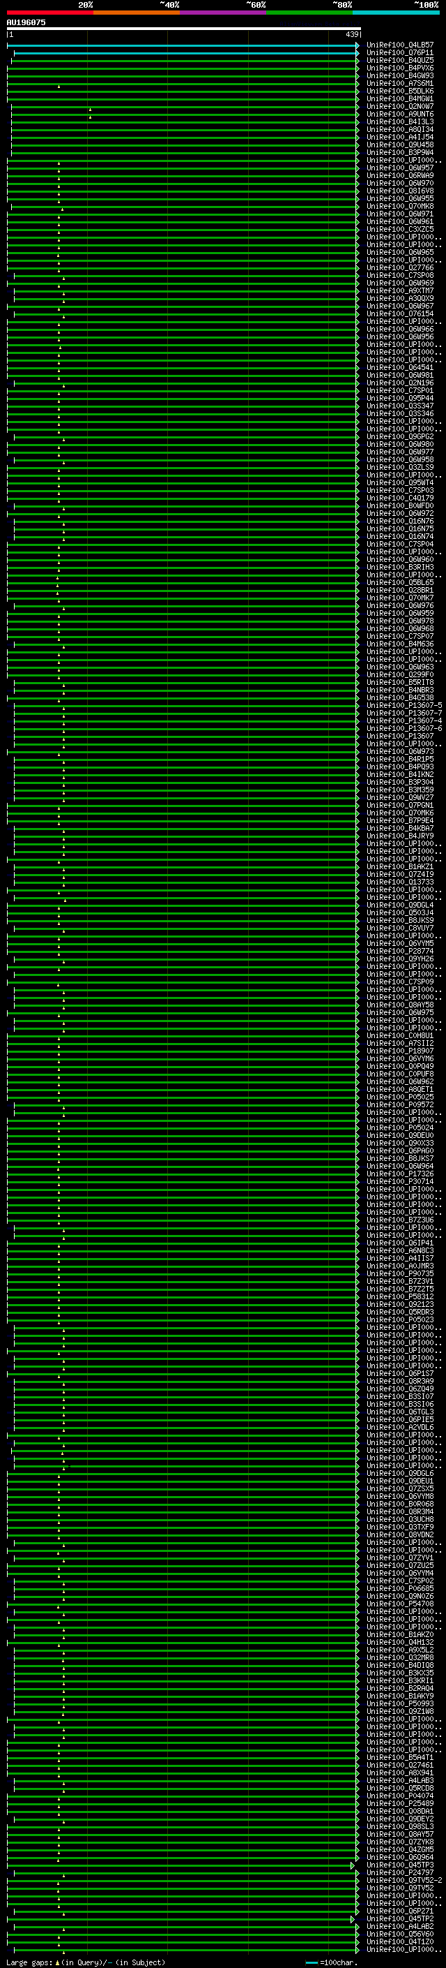This screenshot has height=1968, width=446.
Task: Click the green ~80% identity legend segment
Action: 309,13
